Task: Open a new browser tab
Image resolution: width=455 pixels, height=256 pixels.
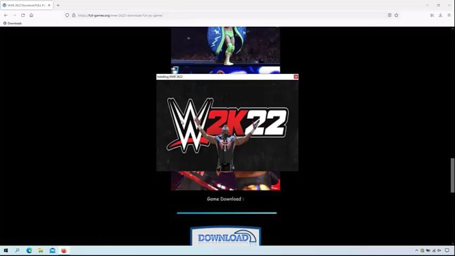Action: click(58, 5)
